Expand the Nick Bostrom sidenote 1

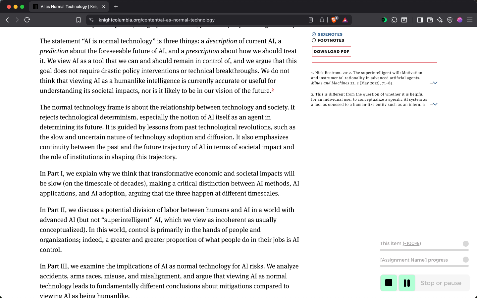[435, 83]
